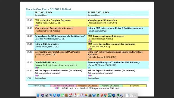Select "Managing your DNA matches" session

coord(102,20)
